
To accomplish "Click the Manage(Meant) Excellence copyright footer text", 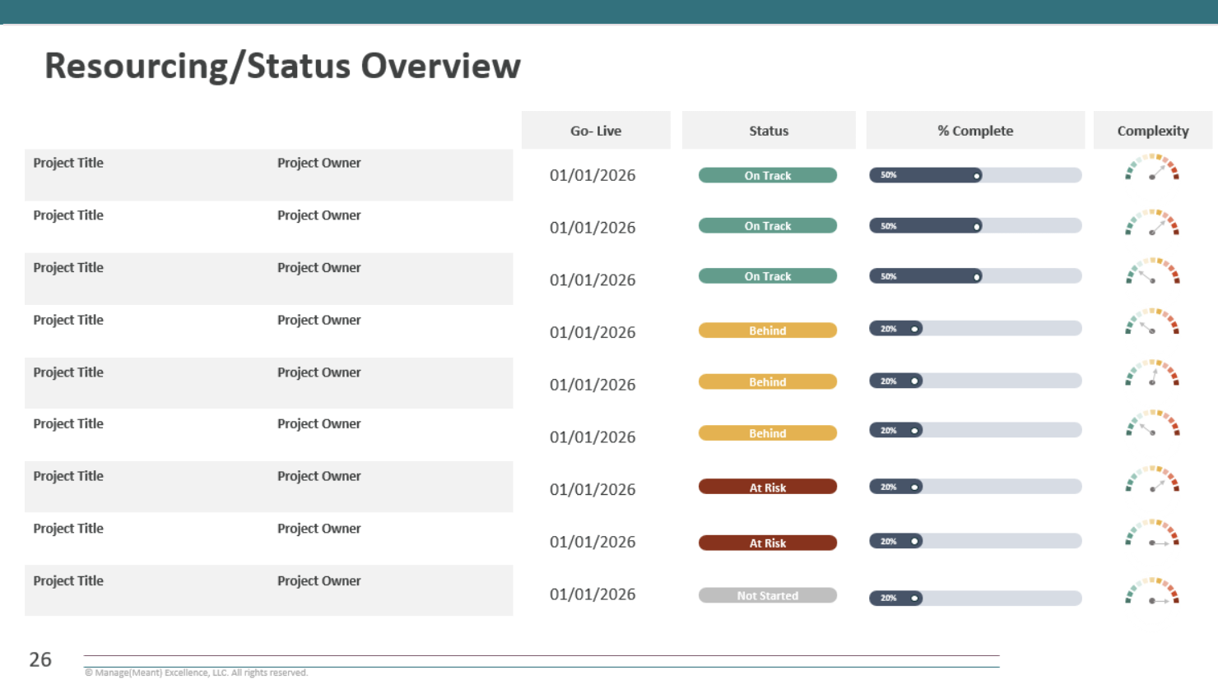I will (x=196, y=672).
